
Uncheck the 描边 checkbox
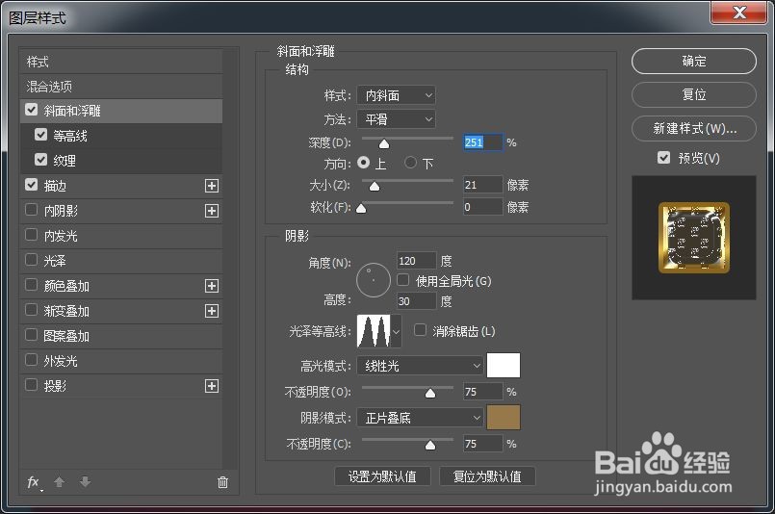click(31, 185)
